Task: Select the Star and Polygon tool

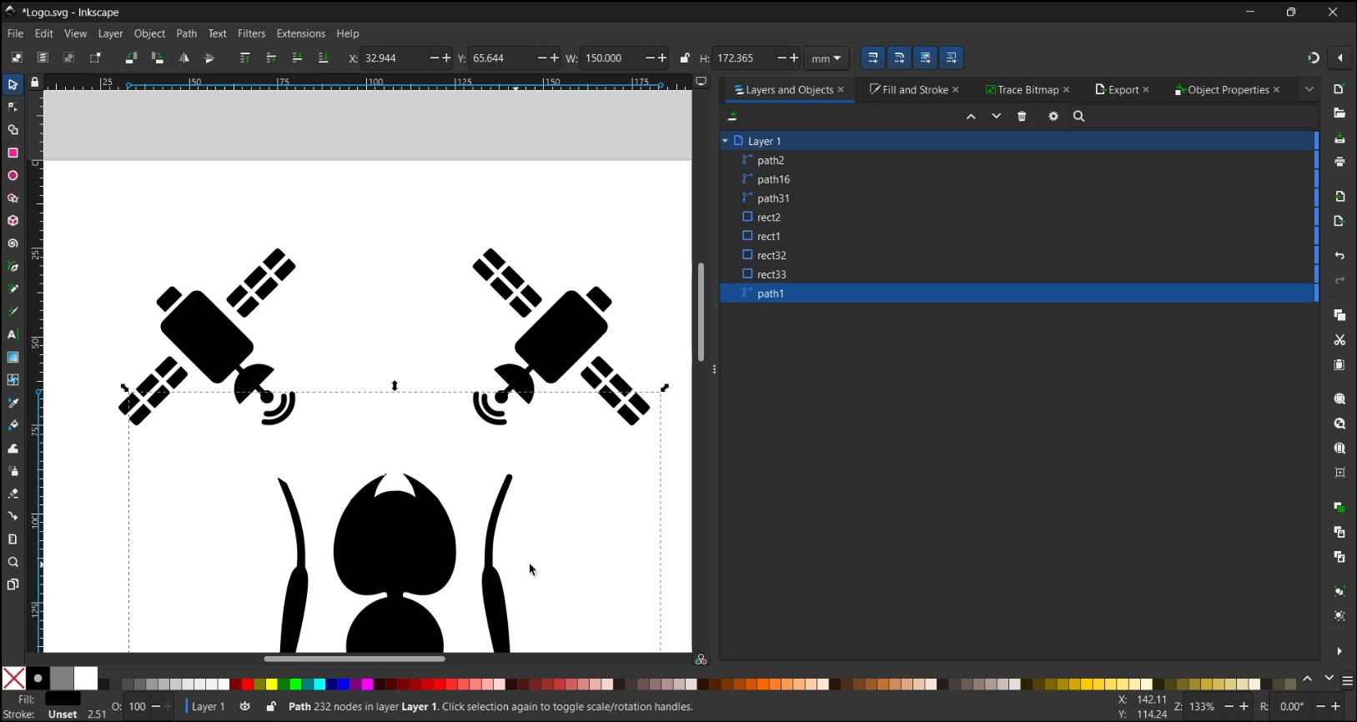Action: [x=13, y=198]
